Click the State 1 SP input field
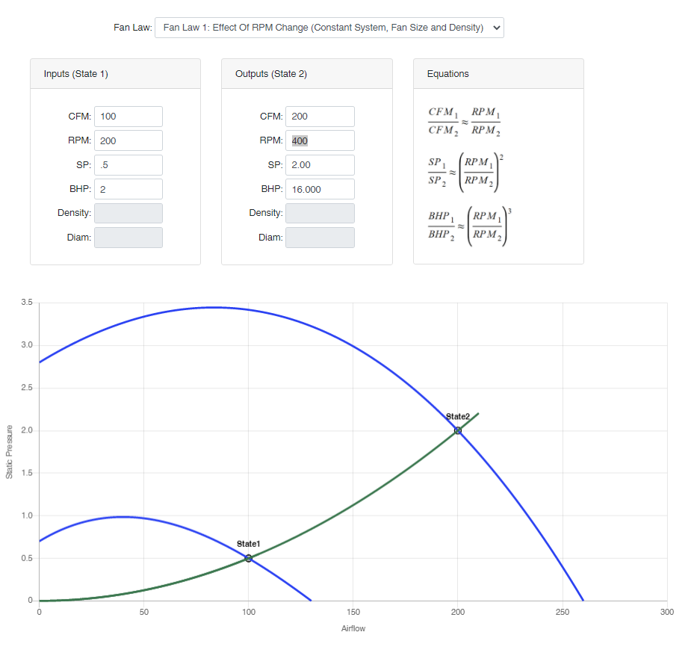Image resolution: width=697 pixels, height=647 pixels. (128, 165)
